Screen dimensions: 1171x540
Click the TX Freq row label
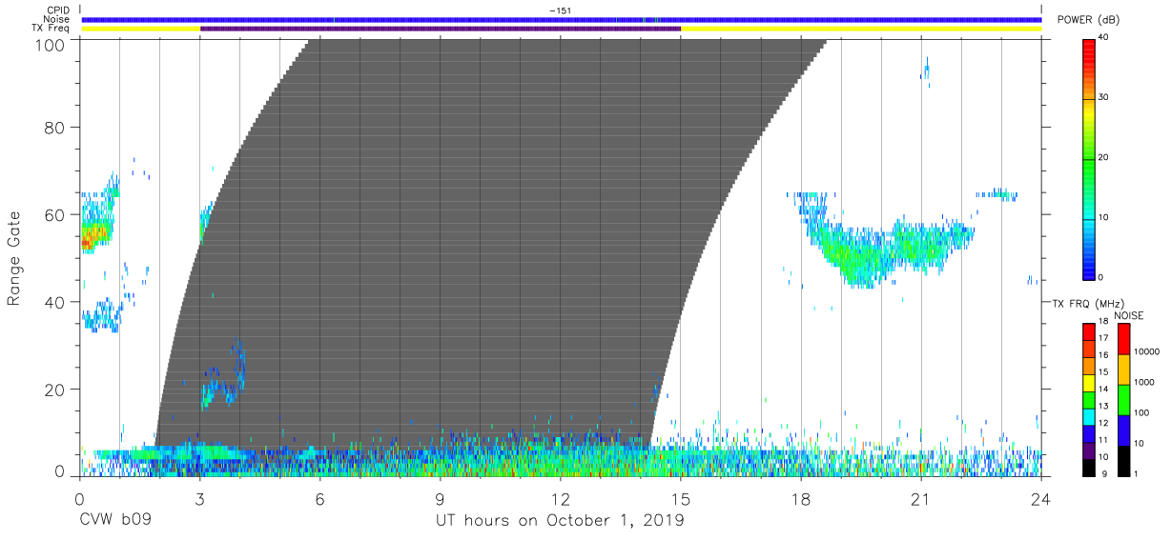(x=53, y=29)
